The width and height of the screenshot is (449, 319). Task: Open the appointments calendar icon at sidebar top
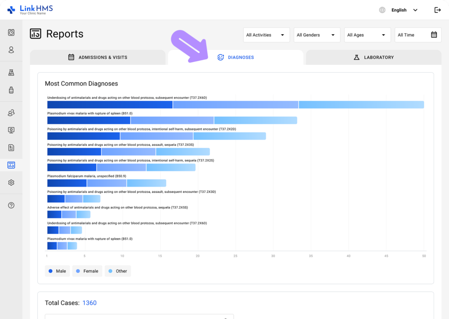(x=11, y=32)
